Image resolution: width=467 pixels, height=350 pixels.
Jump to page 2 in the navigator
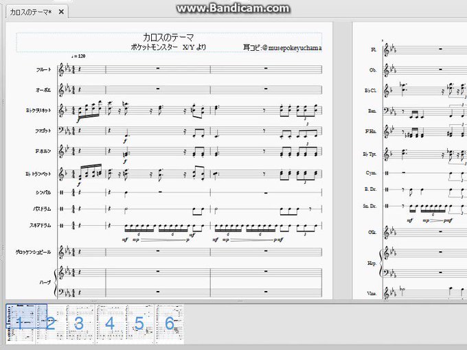pyautogui.click(x=51, y=324)
